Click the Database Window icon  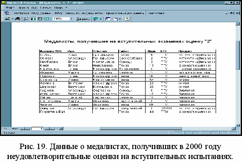[x=108, y=19]
